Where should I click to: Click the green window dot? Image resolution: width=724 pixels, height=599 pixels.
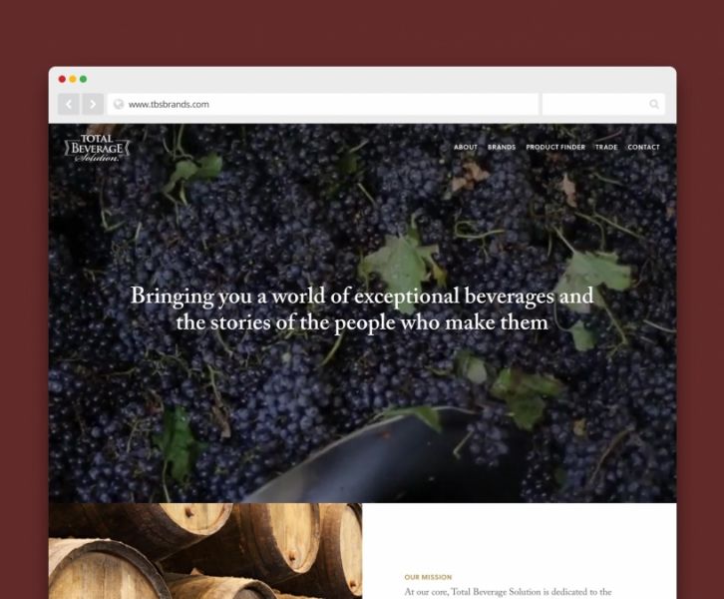pos(83,79)
